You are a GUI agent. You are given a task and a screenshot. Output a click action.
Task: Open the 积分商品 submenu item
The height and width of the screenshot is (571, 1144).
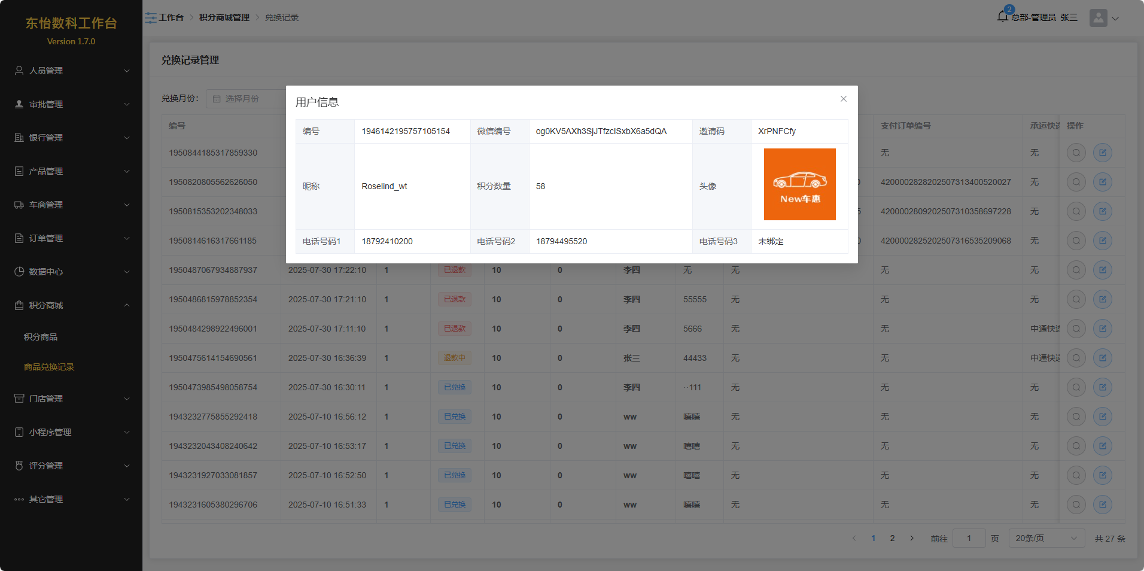41,337
